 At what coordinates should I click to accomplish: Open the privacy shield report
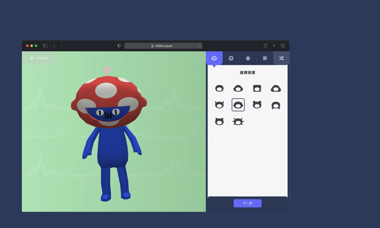pos(119,46)
